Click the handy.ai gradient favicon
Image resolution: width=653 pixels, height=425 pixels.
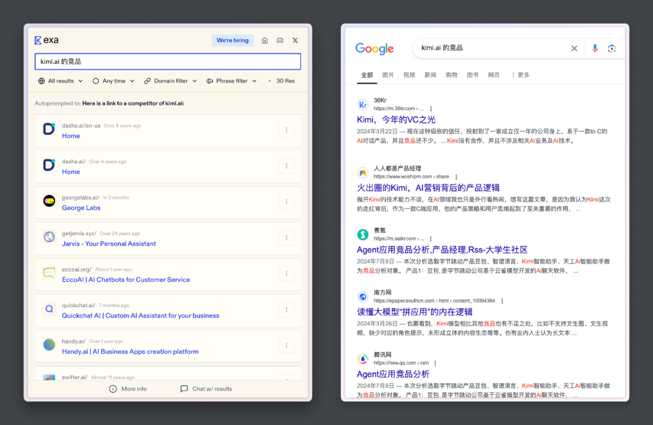tap(49, 345)
